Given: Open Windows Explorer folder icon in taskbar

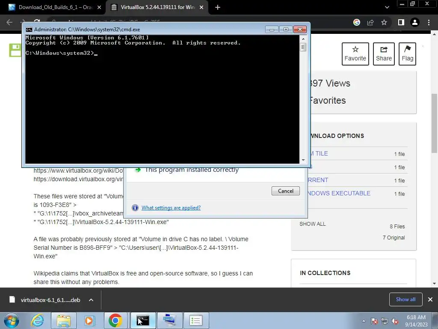Looking at the screenshot, I should point(64,320).
